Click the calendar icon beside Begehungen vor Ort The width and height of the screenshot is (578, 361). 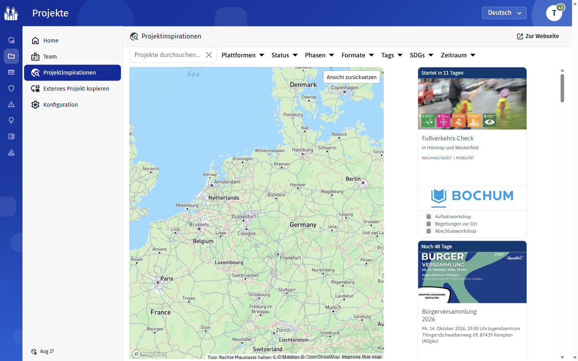pos(429,224)
